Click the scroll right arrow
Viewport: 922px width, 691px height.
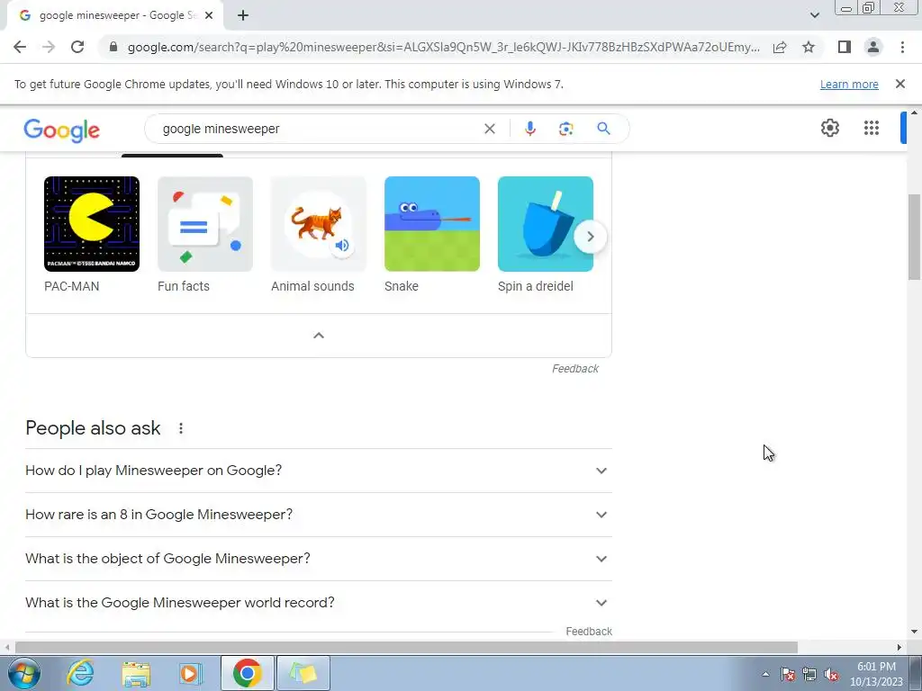[x=899, y=648]
